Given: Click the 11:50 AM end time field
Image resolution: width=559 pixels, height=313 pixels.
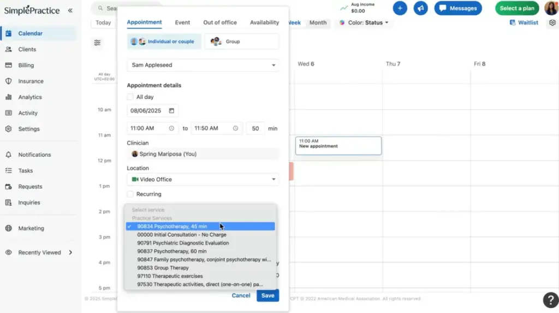Looking at the screenshot, I should pos(216,128).
